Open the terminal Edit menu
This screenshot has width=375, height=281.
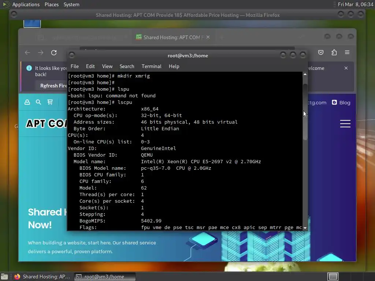pyautogui.click(x=90, y=67)
